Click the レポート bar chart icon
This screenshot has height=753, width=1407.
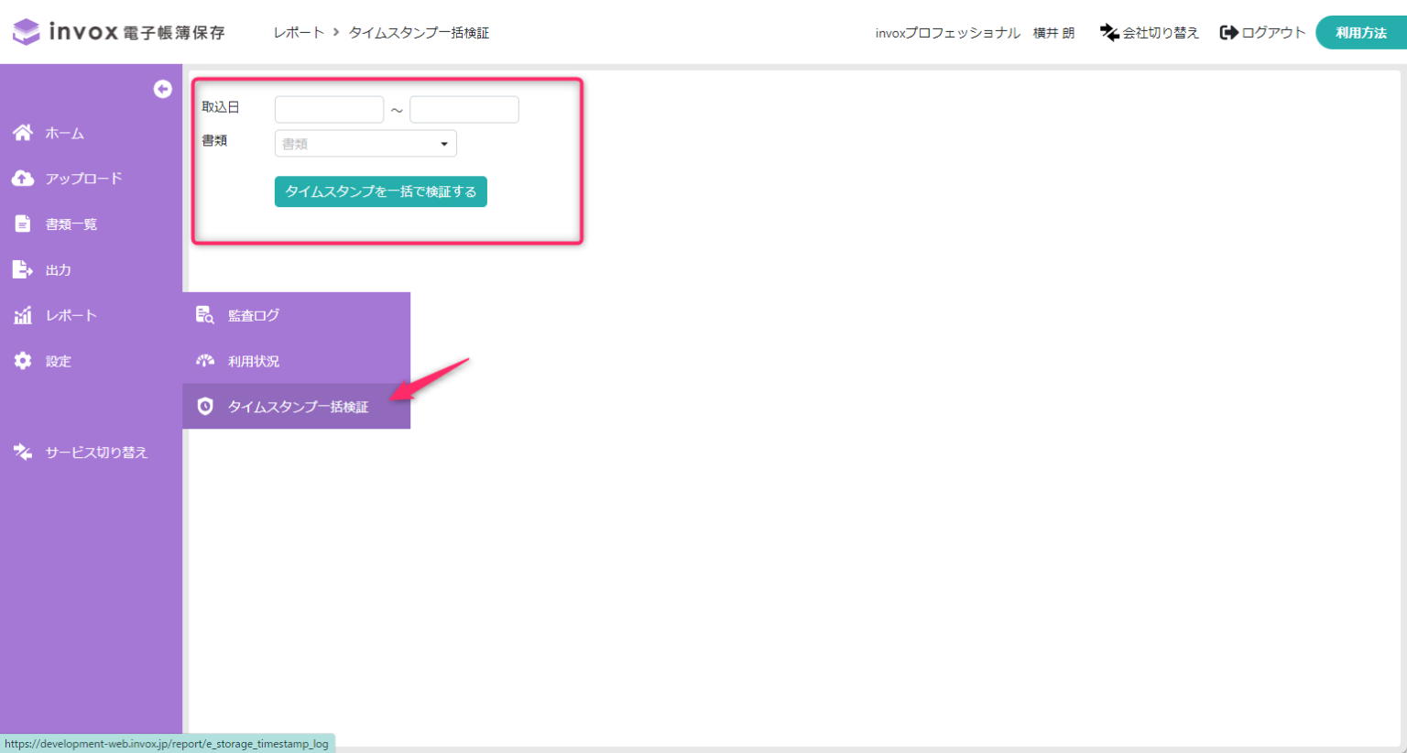22,314
